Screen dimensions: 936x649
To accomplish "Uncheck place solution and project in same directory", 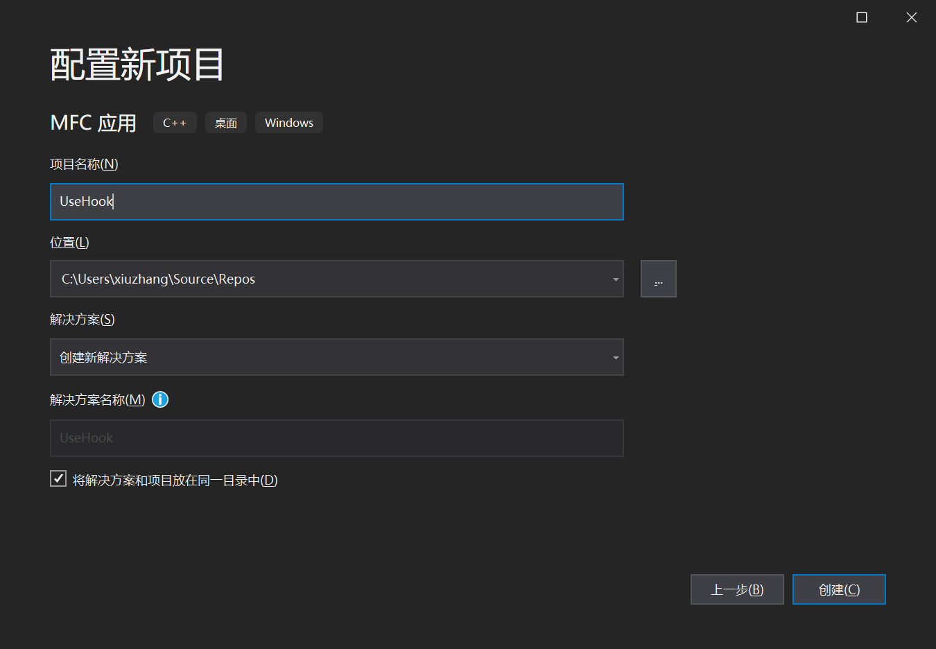I will (58, 478).
